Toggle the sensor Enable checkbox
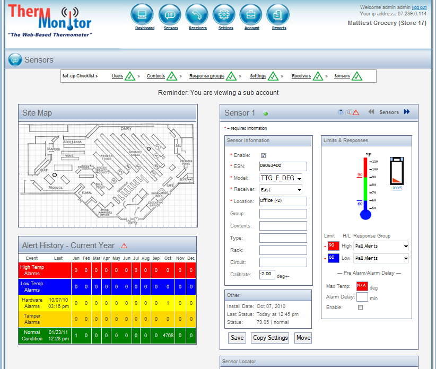The width and height of the screenshot is (436, 369). pos(263,155)
